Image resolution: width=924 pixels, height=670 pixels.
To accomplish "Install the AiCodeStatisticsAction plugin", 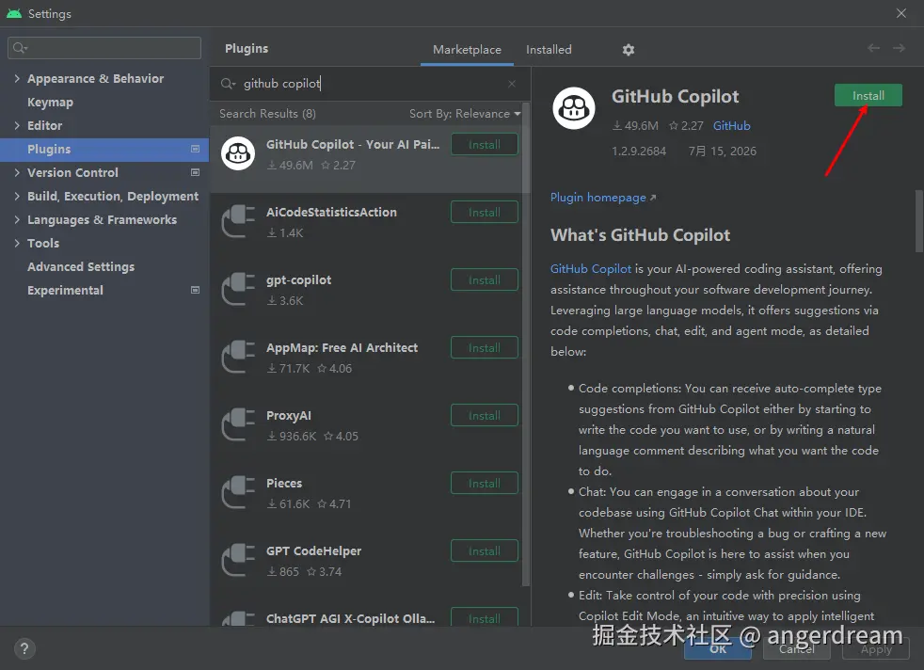I will click(485, 212).
